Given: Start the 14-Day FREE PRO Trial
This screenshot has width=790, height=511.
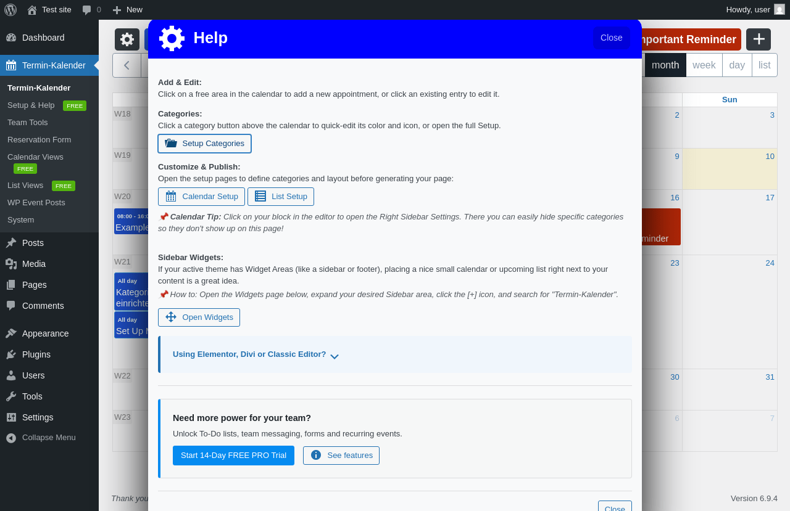Looking at the screenshot, I should pos(233,456).
